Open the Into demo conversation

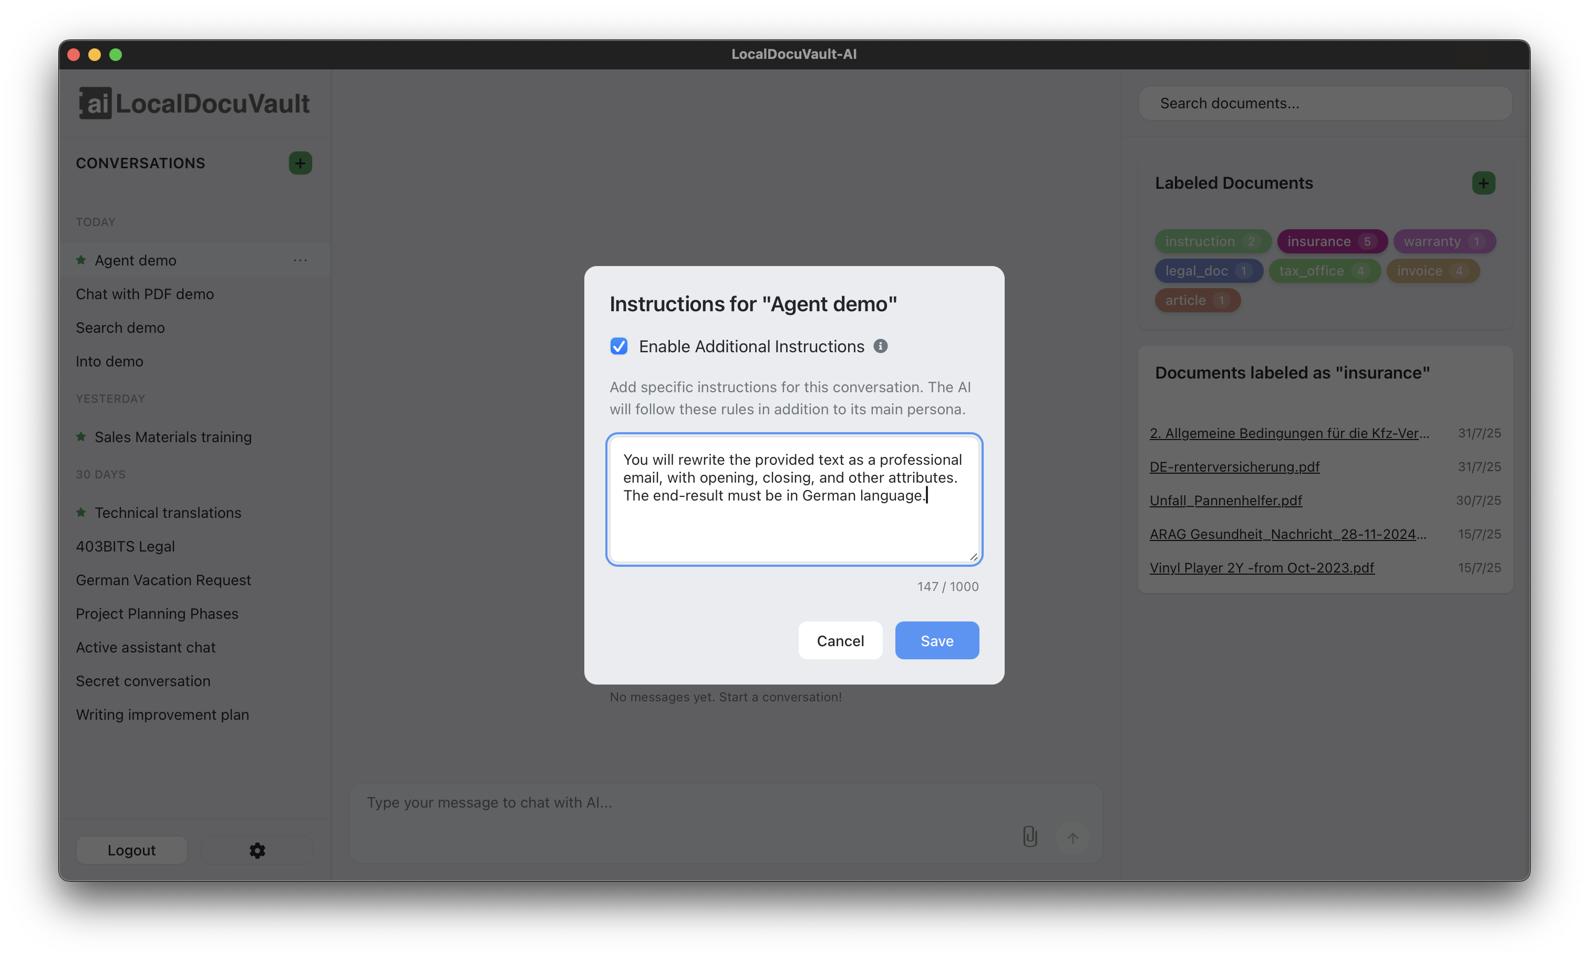pyautogui.click(x=194, y=361)
